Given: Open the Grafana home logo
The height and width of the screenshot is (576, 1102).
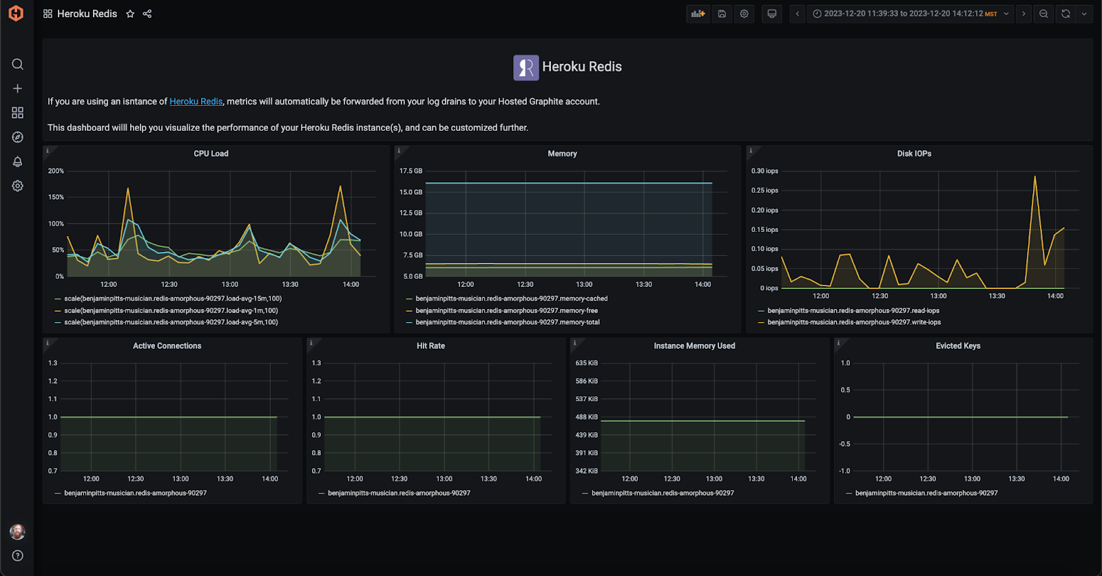Looking at the screenshot, I should [x=16, y=13].
